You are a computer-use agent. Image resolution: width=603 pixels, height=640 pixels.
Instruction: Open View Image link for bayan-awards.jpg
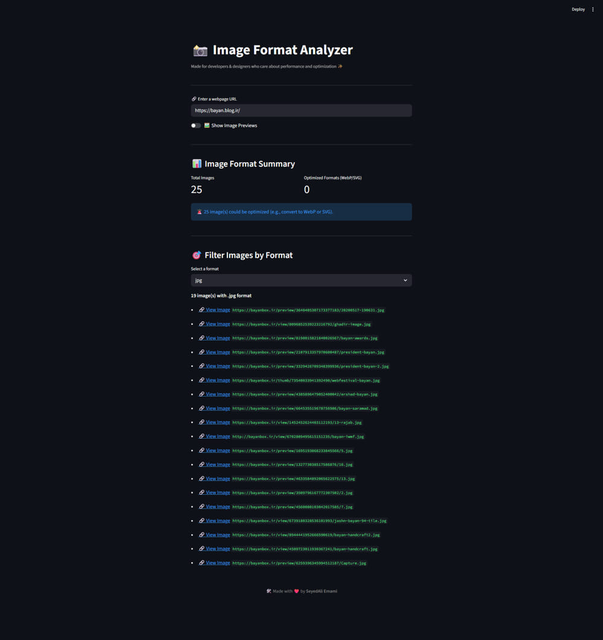[215, 338]
